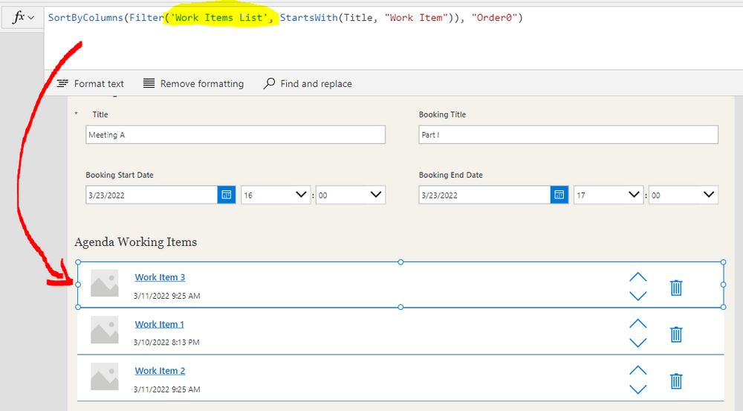Open the Work Item 3 link
The image size is (743, 411).
[160, 277]
